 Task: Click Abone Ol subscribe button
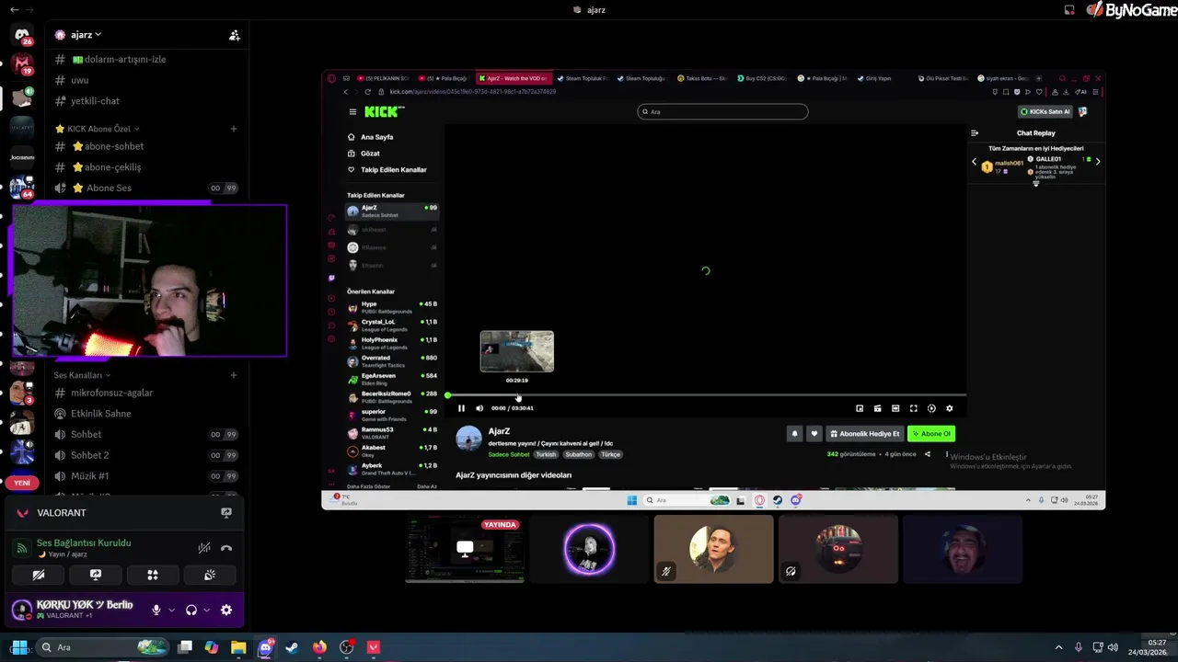(x=931, y=434)
